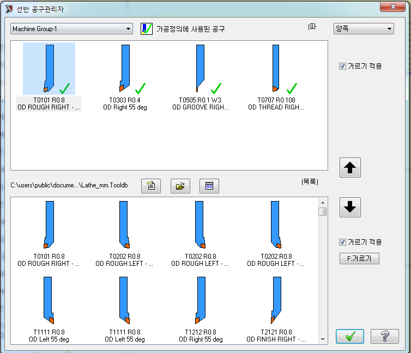Open tool library folder icon
This screenshot has height=353, width=411.
point(180,186)
